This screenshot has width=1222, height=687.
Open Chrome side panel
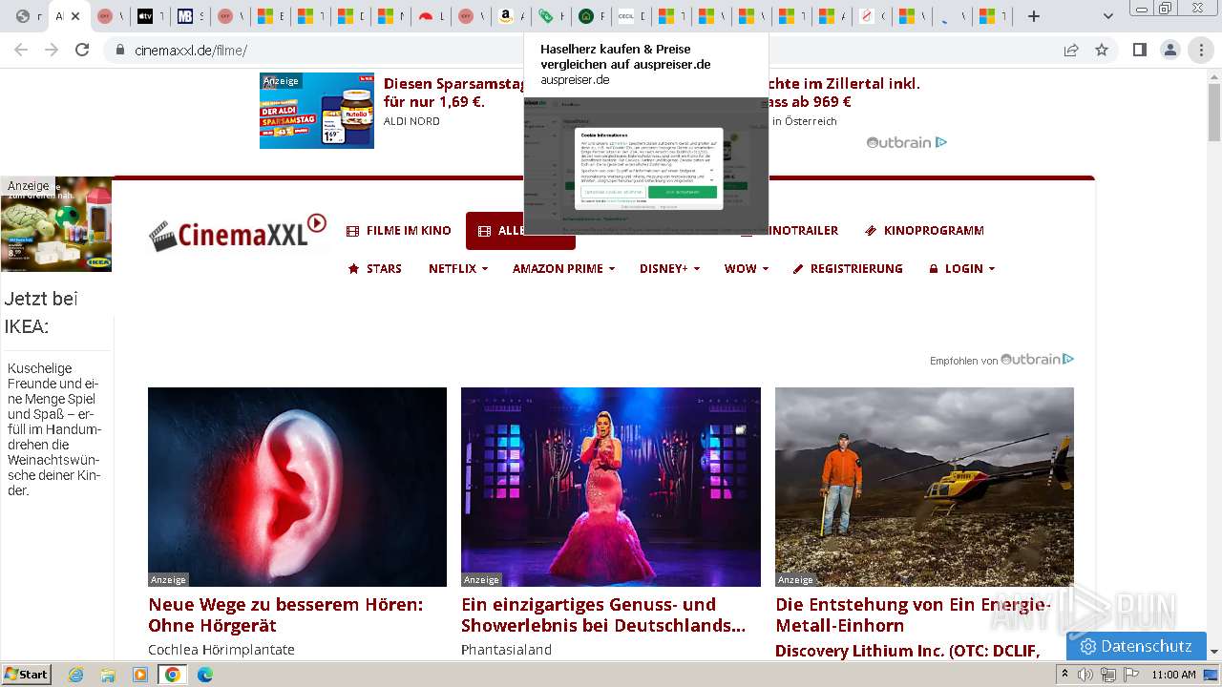(1139, 50)
